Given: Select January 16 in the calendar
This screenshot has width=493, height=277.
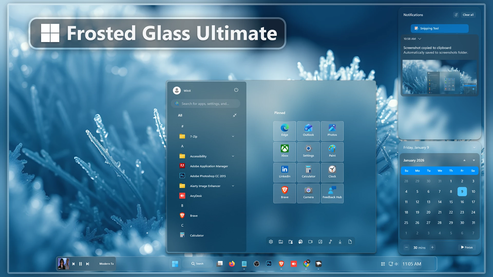Looking at the screenshot, I should tap(462, 202).
